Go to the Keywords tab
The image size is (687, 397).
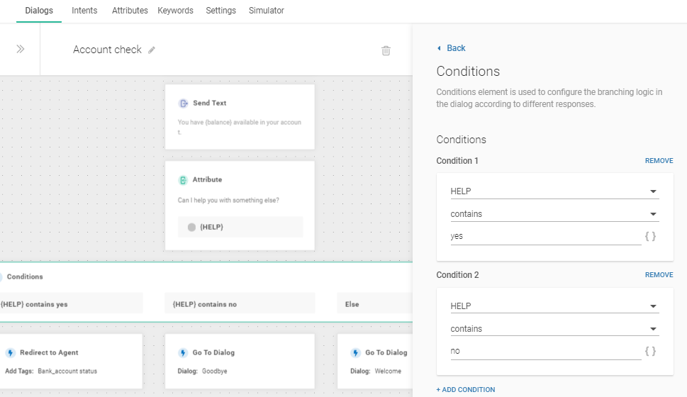pyautogui.click(x=175, y=11)
